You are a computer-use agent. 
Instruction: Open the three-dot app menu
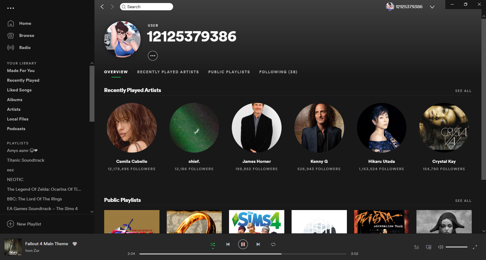[11, 8]
